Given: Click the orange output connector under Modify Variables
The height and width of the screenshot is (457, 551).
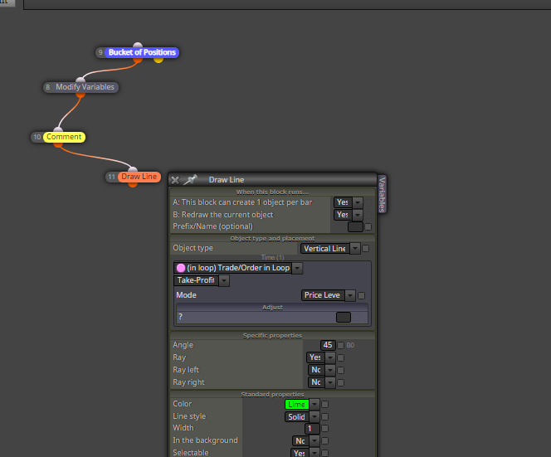Looking at the screenshot, I should (80, 95).
